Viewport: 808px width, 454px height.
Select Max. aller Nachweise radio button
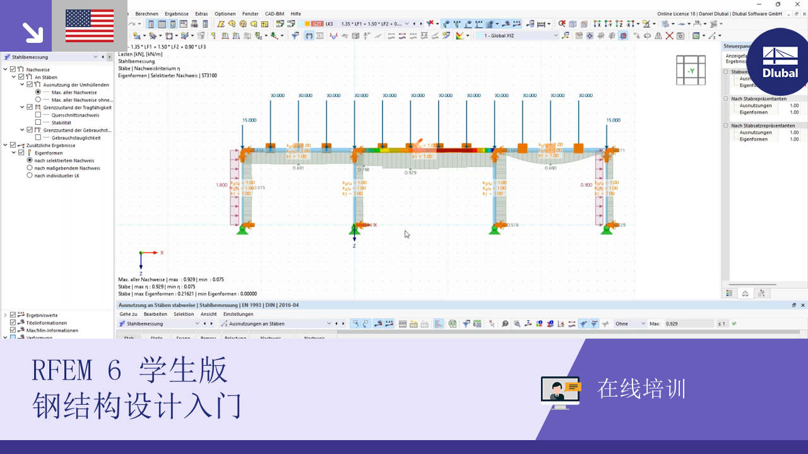(38, 92)
